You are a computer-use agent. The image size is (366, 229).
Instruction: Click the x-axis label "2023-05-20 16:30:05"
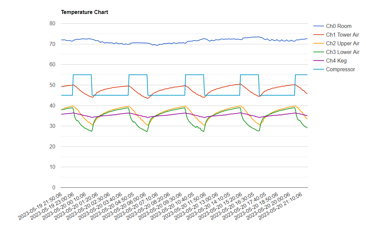tap(232, 206)
